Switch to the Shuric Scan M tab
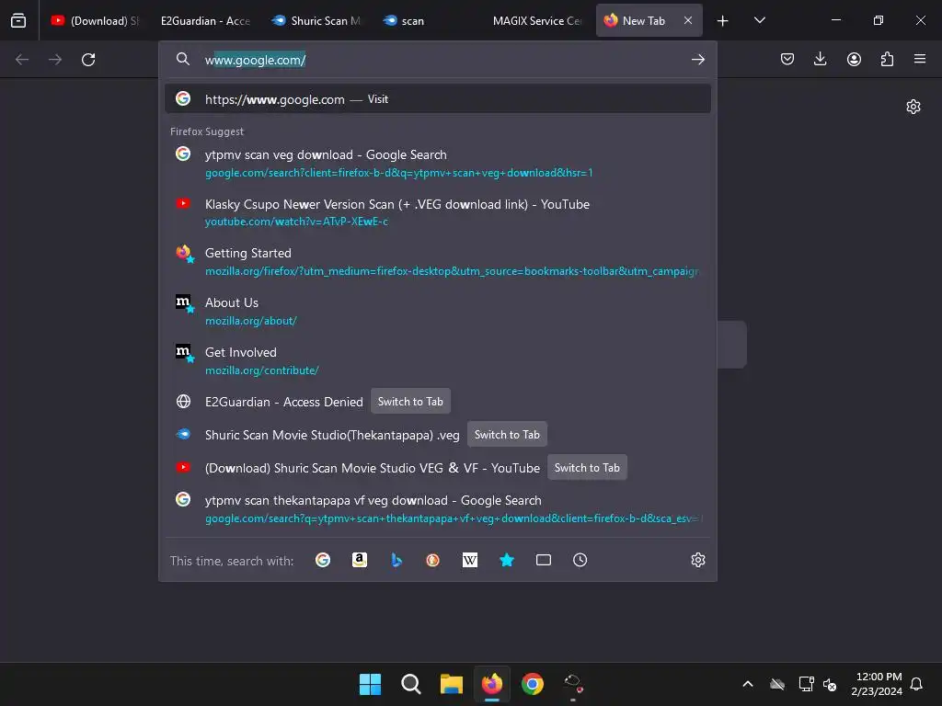Image resolution: width=942 pixels, height=706 pixels. [316, 21]
